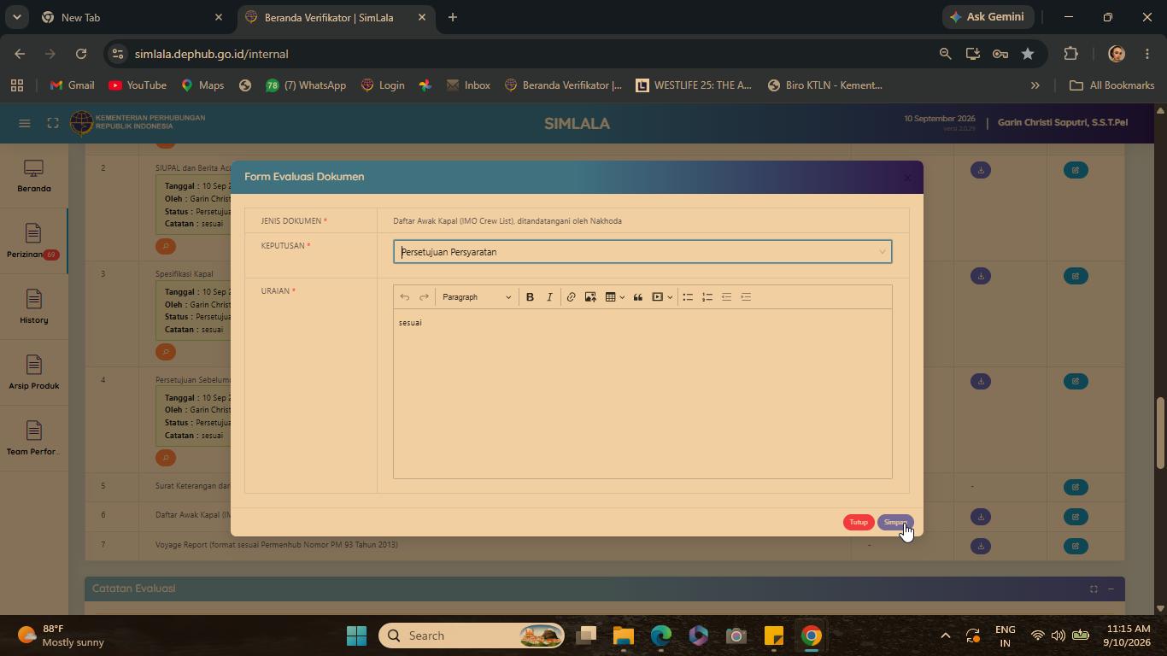The width and height of the screenshot is (1167, 656).
Task: Open the Paragraph heading dropdown
Action: pyautogui.click(x=476, y=297)
